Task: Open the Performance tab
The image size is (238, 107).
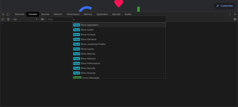Action: [x=73, y=14]
